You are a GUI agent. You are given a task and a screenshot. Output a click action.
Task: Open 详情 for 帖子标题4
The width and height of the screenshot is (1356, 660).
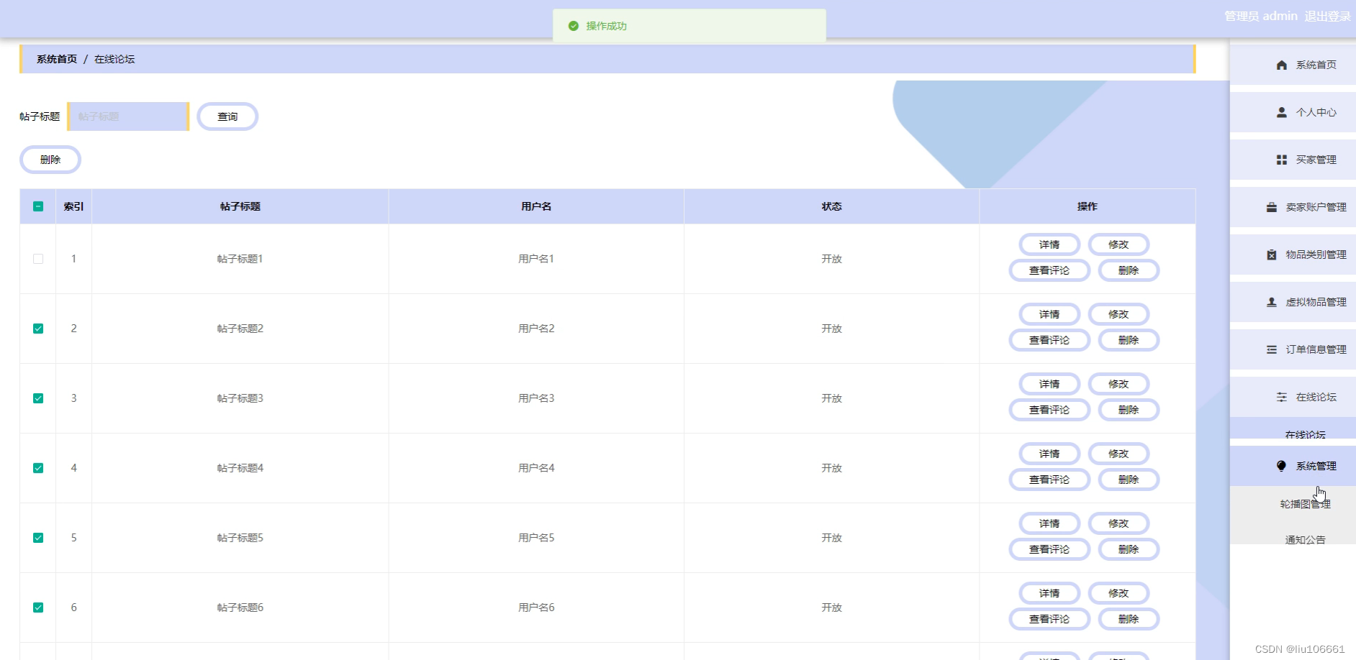[1049, 454]
